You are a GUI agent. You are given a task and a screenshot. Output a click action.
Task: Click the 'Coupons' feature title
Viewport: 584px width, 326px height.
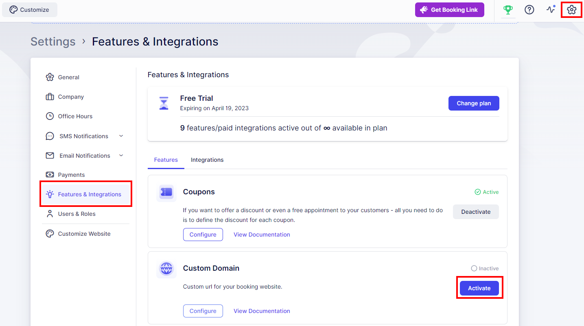pyautogui.click(x=199, y=192)
